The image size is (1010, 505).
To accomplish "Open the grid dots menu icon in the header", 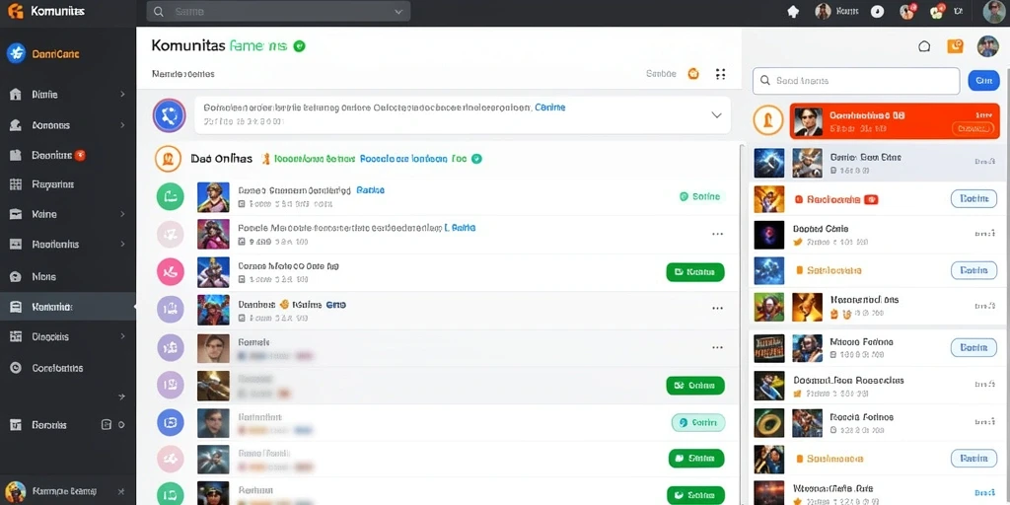I will point(721,74).
